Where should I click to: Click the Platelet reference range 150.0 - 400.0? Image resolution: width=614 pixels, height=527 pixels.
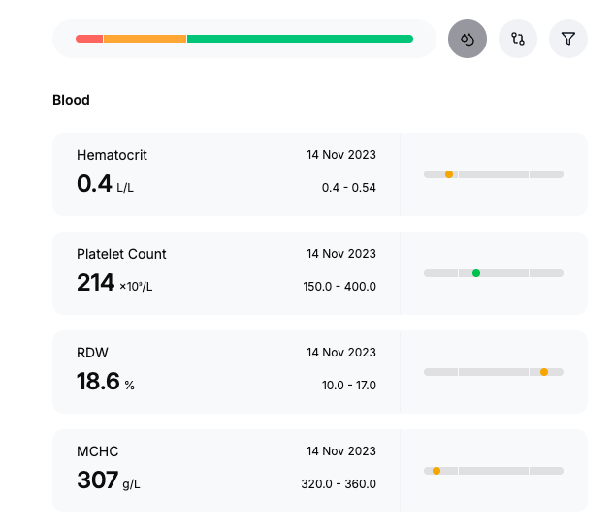pyautogui.click(x=339, y=287)
